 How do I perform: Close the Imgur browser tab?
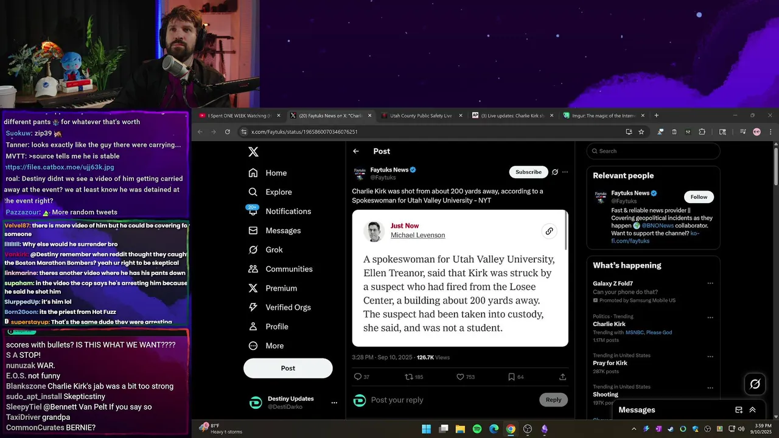click(x=643, y=116)
